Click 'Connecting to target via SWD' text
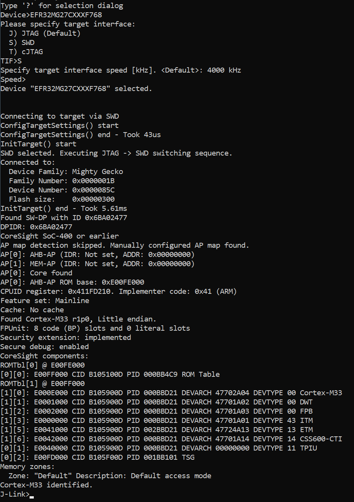 (60, 116)
